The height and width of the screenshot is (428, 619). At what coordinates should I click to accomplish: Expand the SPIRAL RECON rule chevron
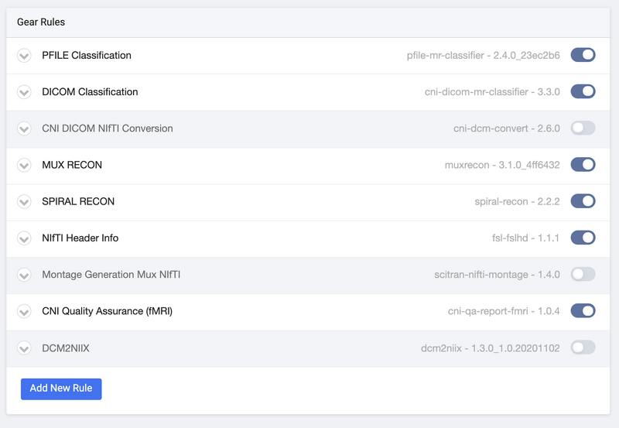point(24,202)
